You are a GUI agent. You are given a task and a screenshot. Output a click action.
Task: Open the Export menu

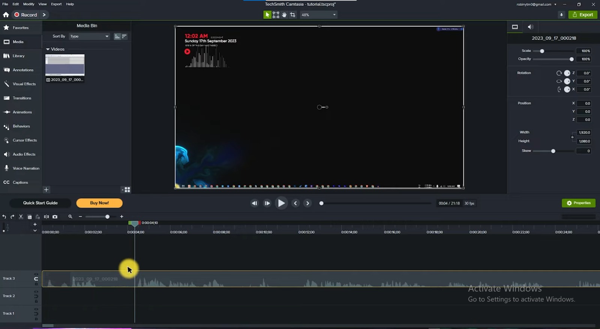click(x=56, y=4)
